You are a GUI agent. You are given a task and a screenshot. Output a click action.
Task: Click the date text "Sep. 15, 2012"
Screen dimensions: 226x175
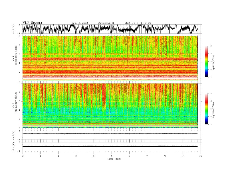click(x=80, y=23)
